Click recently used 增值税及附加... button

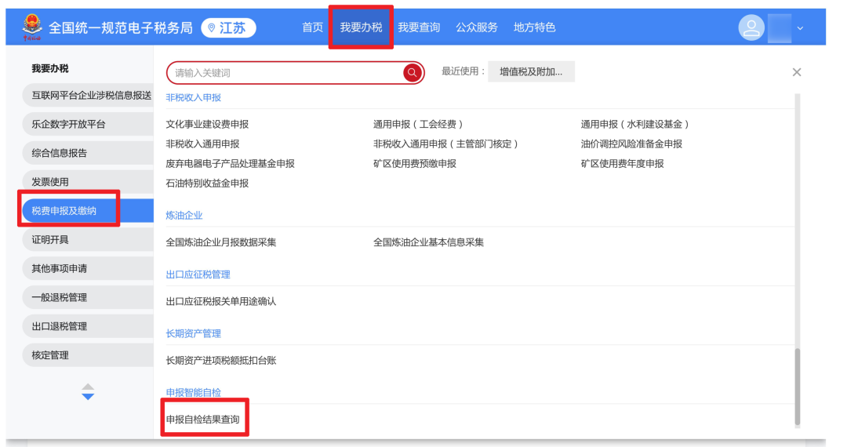(x=531, y=72)
